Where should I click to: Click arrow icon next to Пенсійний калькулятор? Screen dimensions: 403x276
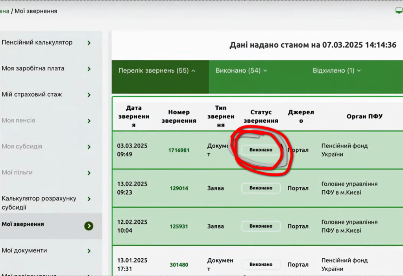(x=89, y=43)
